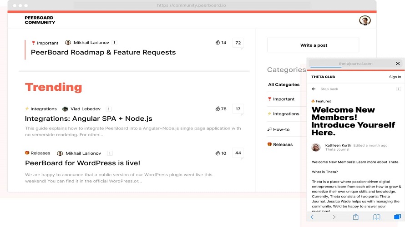Click the PeerBoard browser address bar
Viewport: 405px width, 227px height.
[x=192, y=5]
